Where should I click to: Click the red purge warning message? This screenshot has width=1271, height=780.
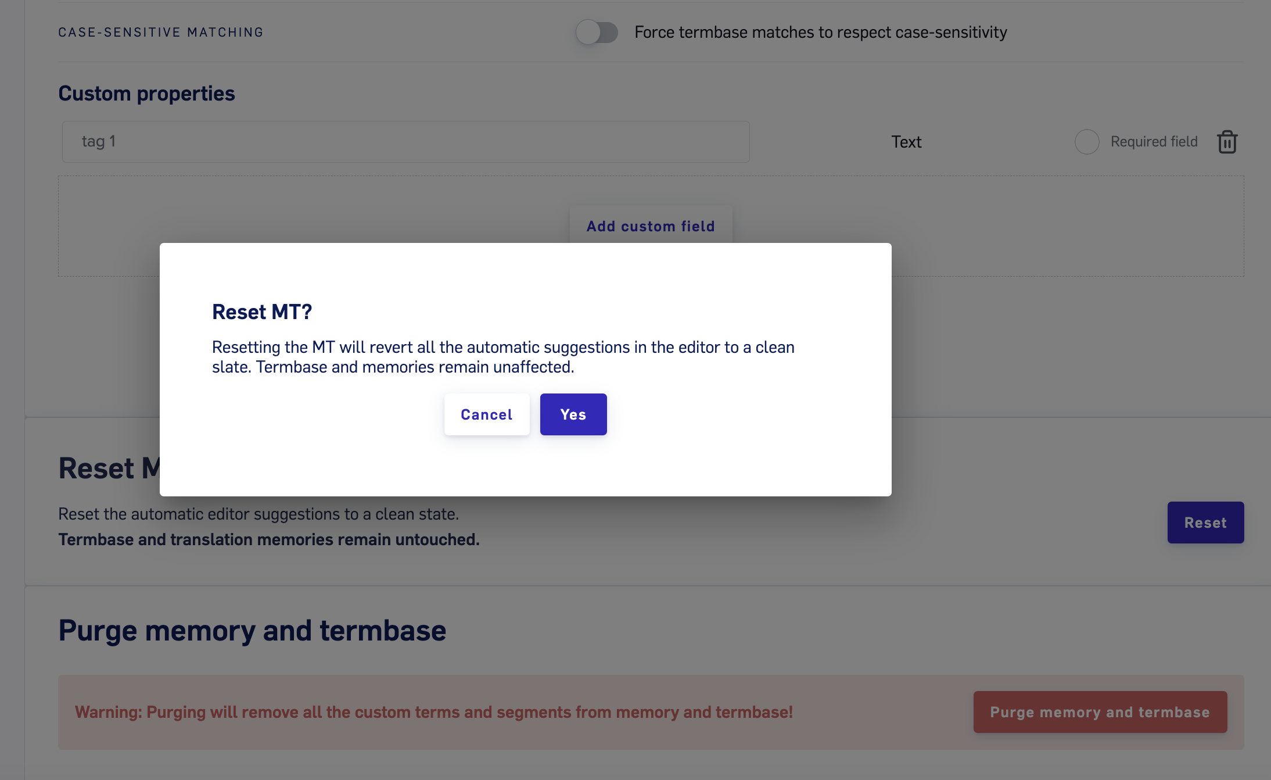pos(434,712)
